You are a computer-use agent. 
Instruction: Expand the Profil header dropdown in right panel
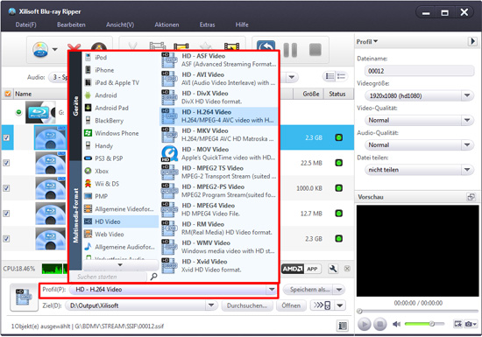point(367,41)
